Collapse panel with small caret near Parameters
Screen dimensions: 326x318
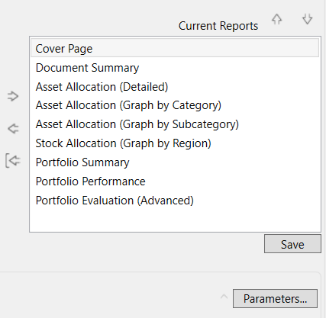pyautogui.click(x=224, y=297)
